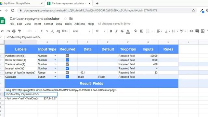Open the File menu
This screenshot has height=117, width=208.
pos(12,24)
